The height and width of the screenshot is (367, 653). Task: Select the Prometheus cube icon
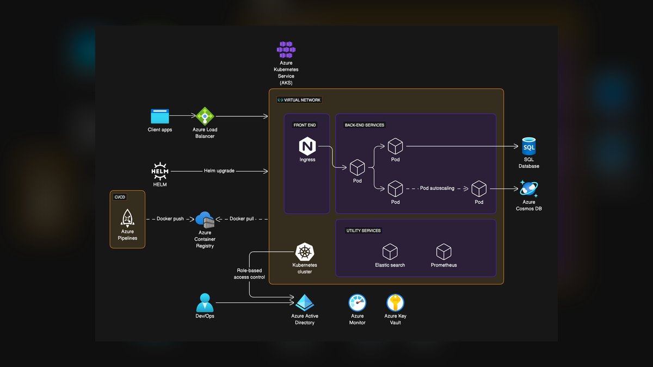(x=444, y=252)
